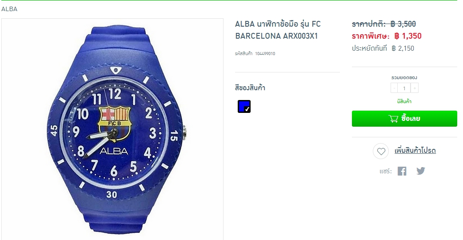Screen dimensions: 463x240
Task: Click the shopping cart icon on green button
Action: pos(393,119)
